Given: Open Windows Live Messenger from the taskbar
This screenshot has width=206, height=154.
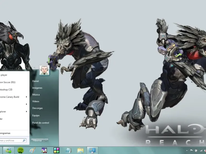Looking at the screenshot, I should point(9,150).
